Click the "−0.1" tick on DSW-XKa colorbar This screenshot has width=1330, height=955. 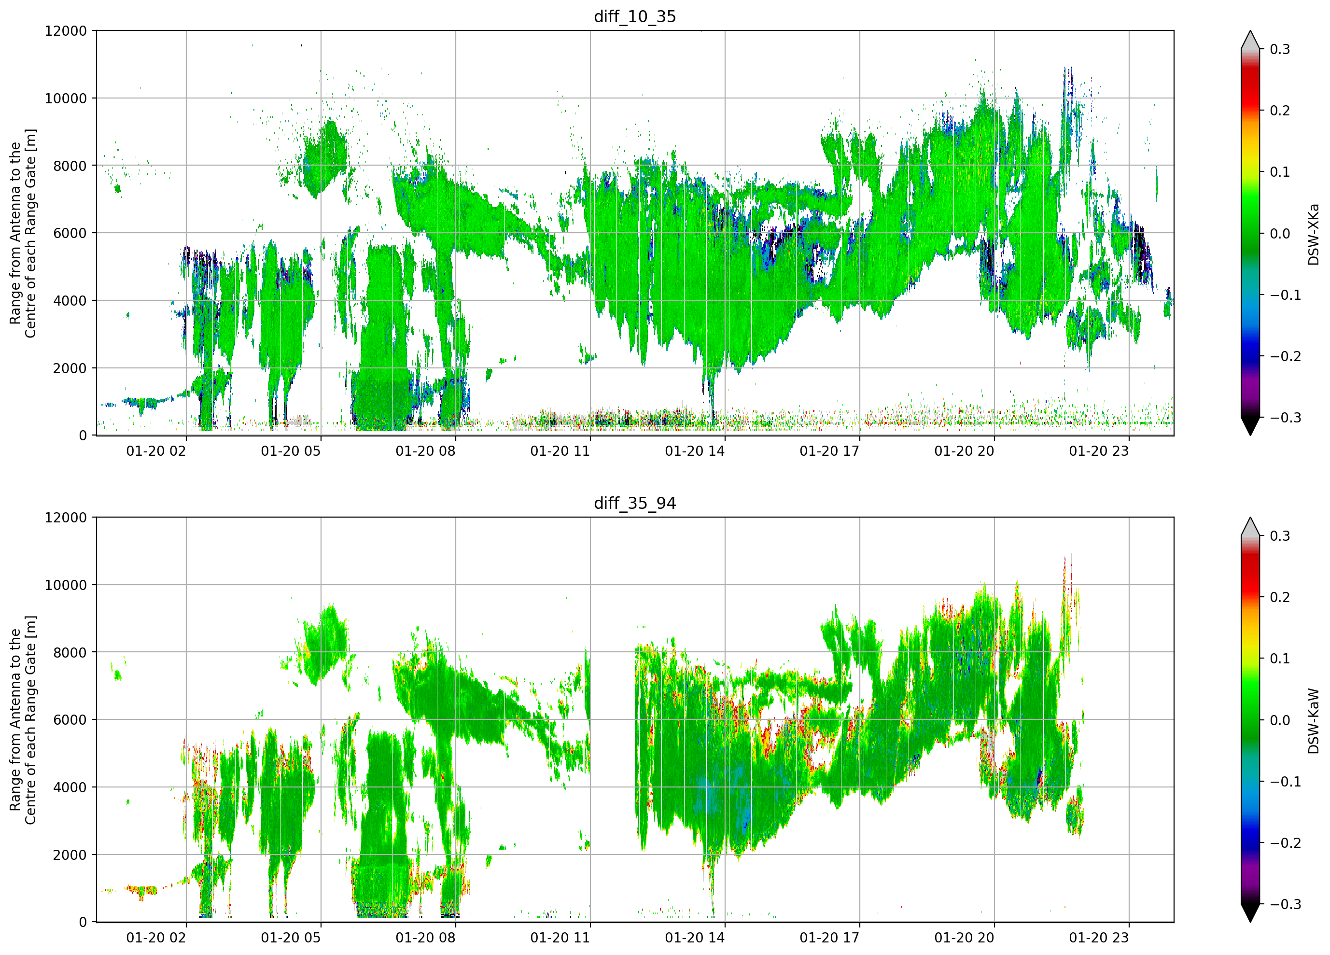tap(1286, 295)
